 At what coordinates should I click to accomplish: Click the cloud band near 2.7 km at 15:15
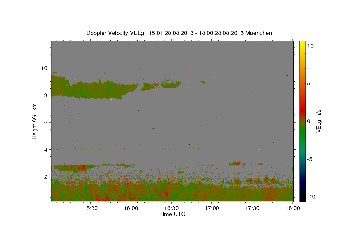click(74, 168)
